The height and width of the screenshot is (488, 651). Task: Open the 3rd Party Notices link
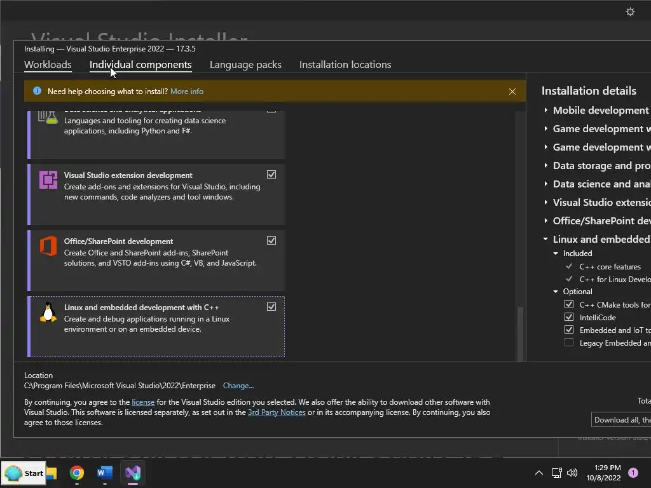click(x=277, y=412)
